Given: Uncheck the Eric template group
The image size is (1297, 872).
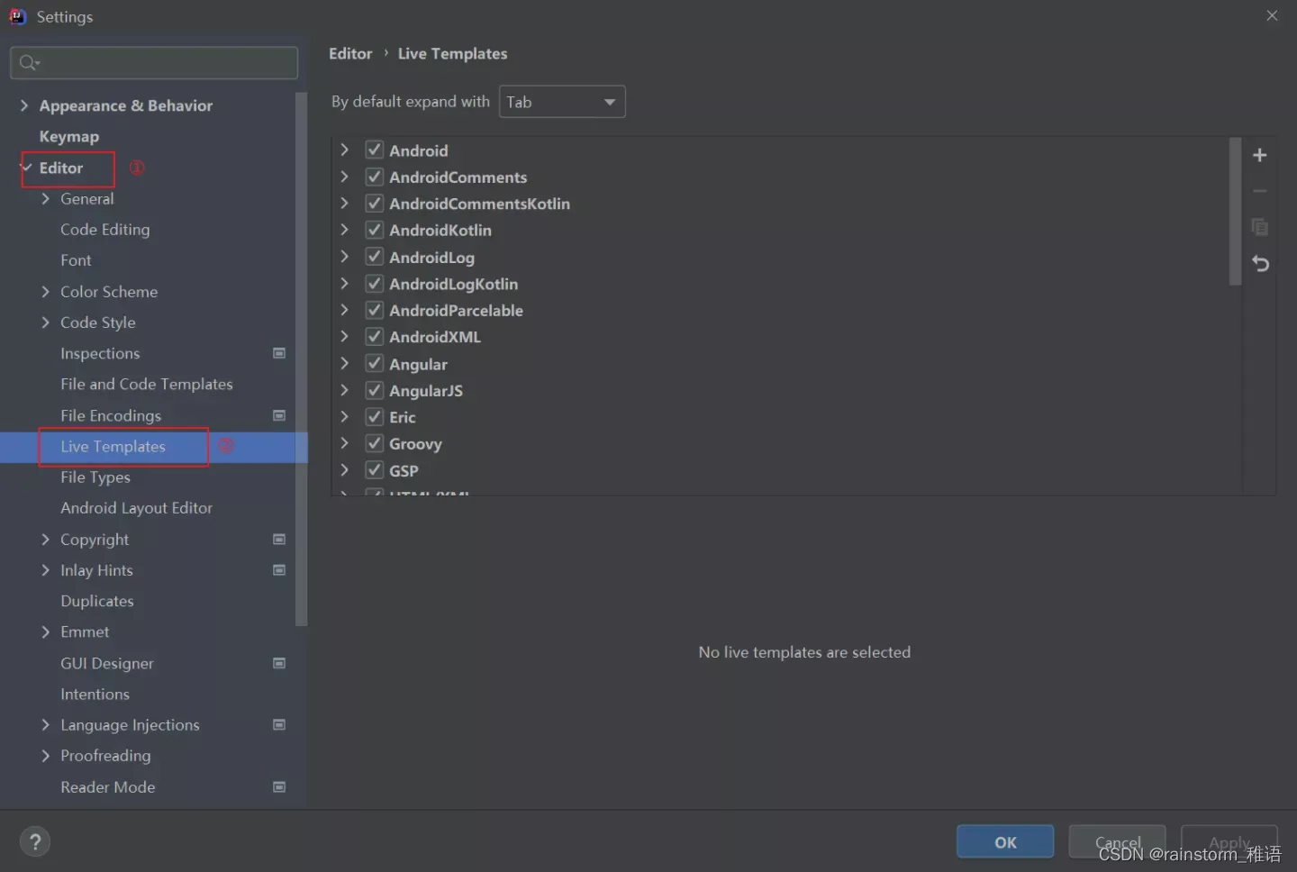Looking at the screenshot, I should 375,416.
